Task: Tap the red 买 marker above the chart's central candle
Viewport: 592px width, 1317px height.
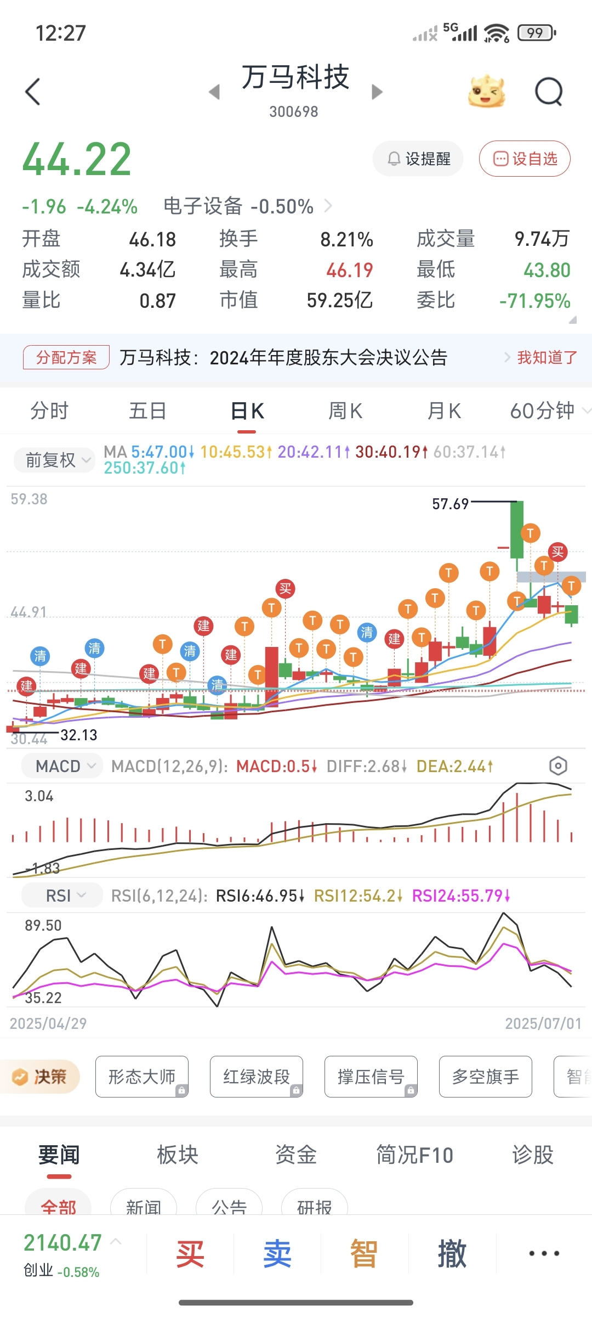Action: click(285, 589)
